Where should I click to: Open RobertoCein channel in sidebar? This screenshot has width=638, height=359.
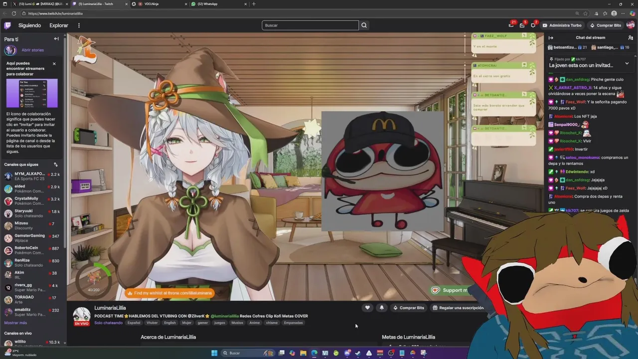pyautogui.click(x=32, y=250)
